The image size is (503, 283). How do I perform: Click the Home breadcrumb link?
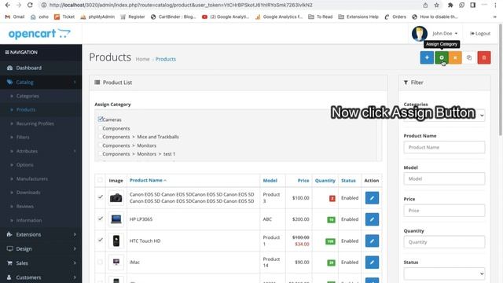pyautogui.click(x=142, y=59)
